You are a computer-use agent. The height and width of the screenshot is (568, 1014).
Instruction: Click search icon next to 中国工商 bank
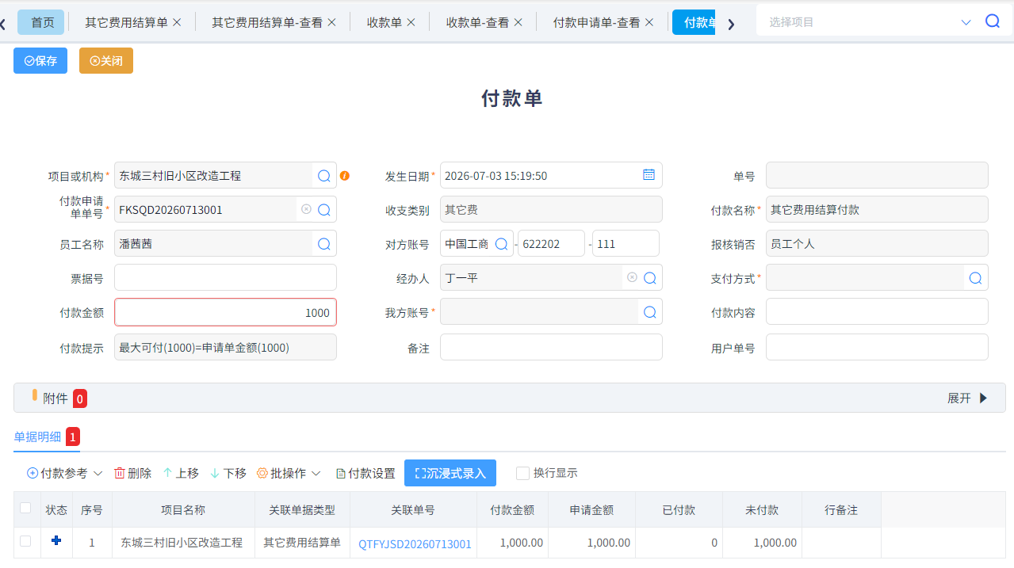point(501,244)
